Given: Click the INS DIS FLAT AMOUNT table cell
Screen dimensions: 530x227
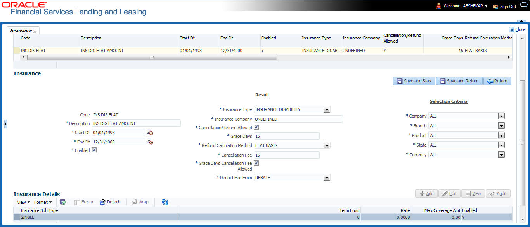Looking at the screenshot, I should click(129, 51).
